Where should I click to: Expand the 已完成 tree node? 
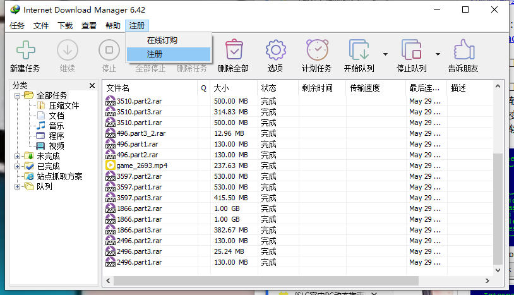(18, 167)
